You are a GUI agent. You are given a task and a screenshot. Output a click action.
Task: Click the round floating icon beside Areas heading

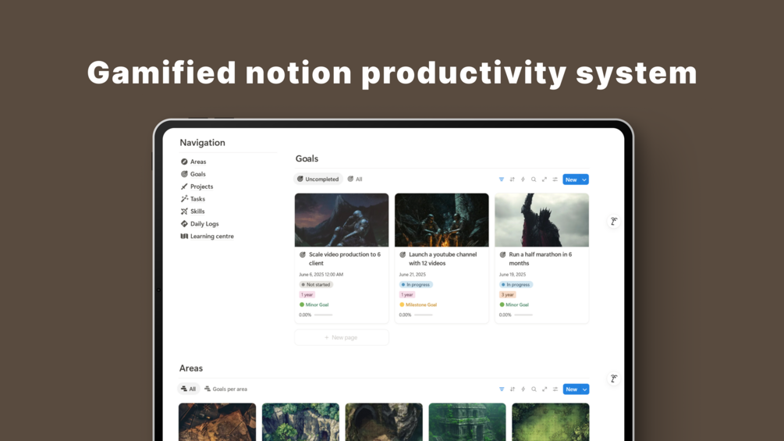click(x=613, y=379)
